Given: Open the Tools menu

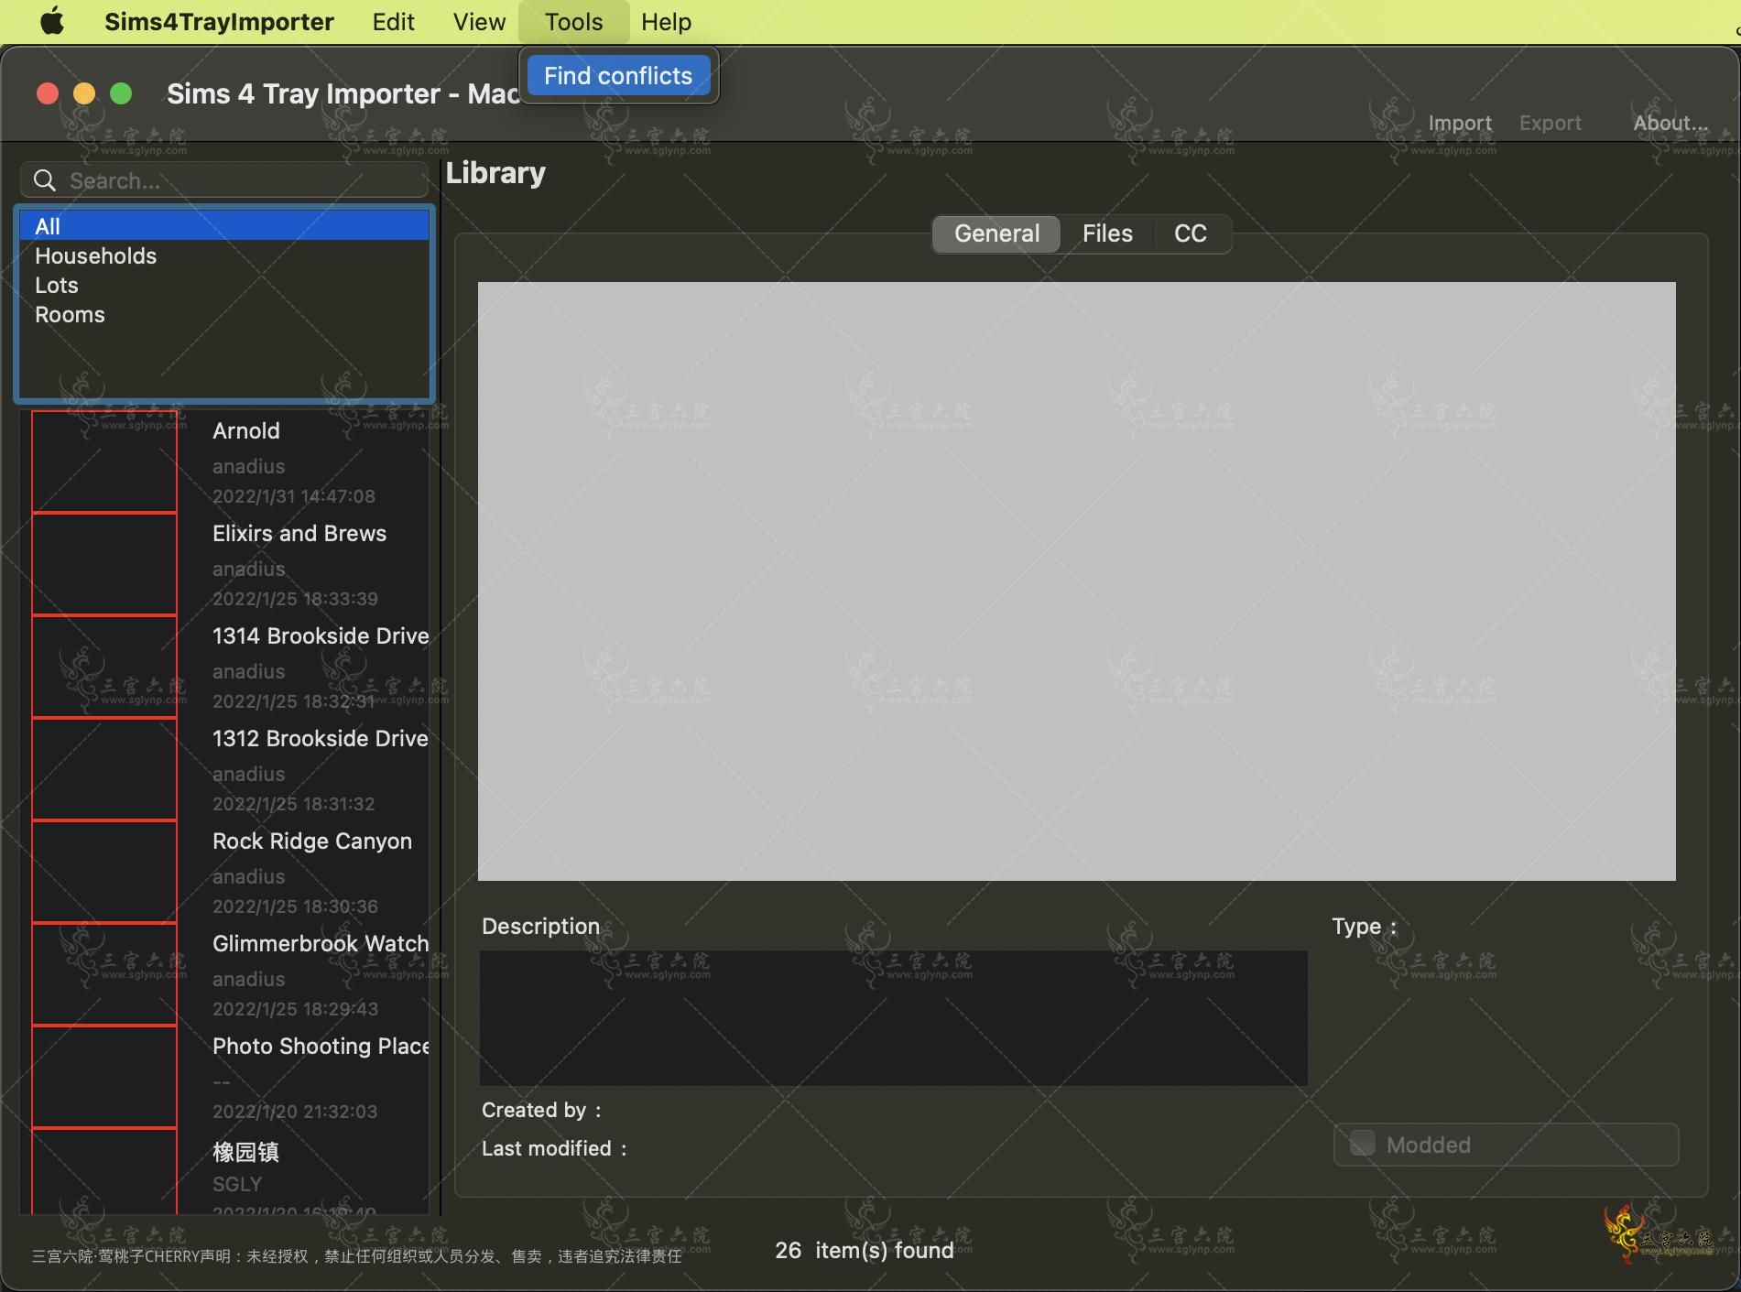Looking at the screenshot, I should point(573,21).
